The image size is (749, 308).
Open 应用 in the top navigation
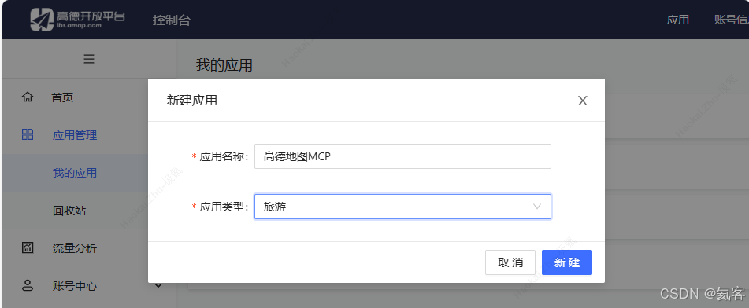678,20
